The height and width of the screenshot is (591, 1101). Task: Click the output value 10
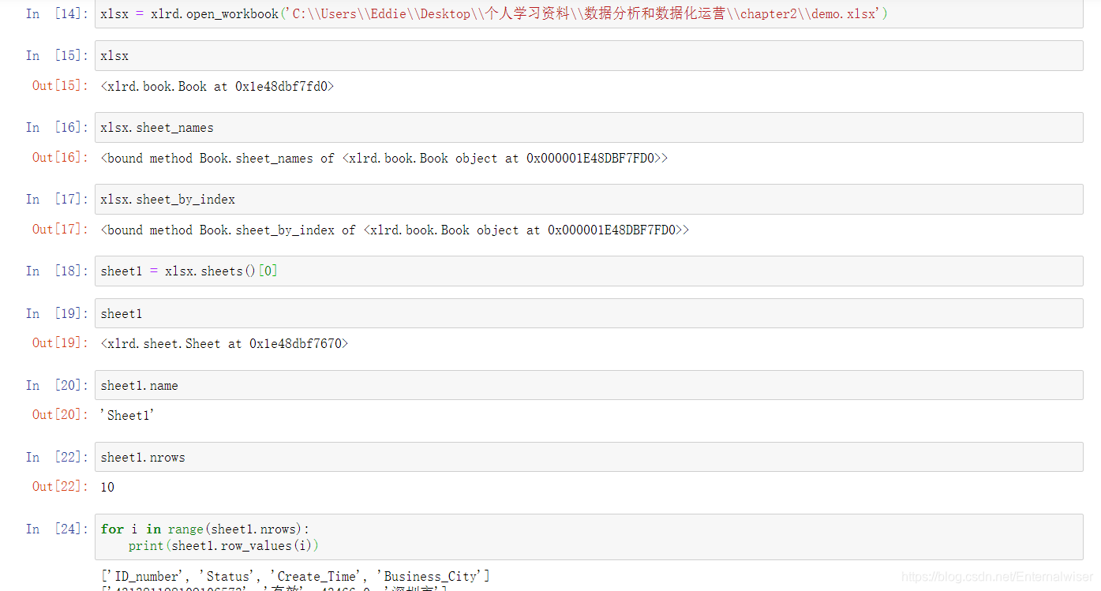(x=107, y=487)
